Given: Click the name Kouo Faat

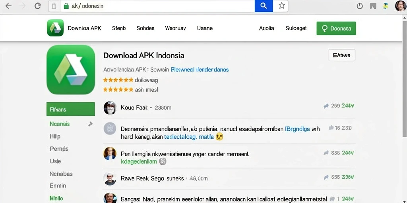Looking at the screenshot, I should 134,107.
